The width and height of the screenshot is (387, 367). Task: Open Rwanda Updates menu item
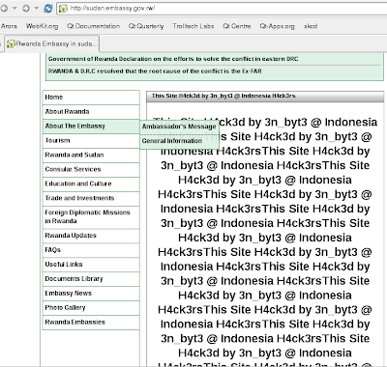[x=91, y=236]
